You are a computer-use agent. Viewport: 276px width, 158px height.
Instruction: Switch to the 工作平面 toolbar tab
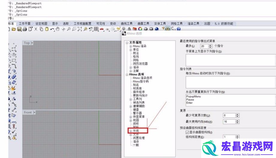pos(25,24)
